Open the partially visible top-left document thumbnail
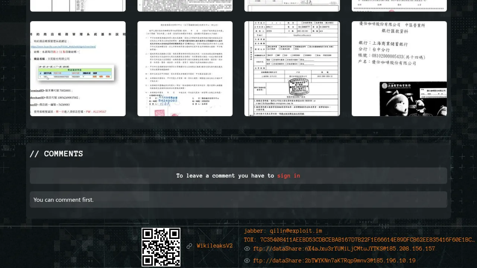 tap(78, 6)
